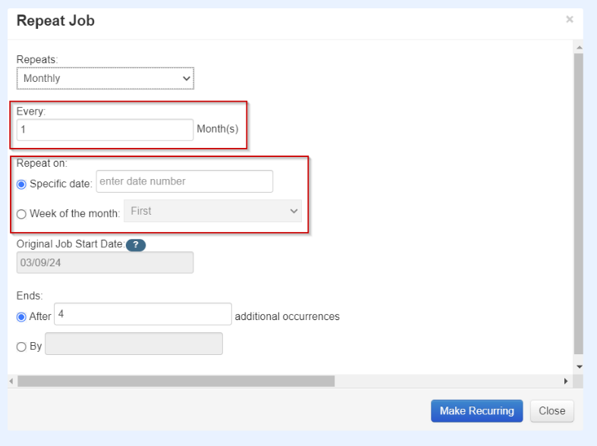This screenshot has width=597, height=446.
Task: Click the Repeats: label
Action: [x=37, y=60]
